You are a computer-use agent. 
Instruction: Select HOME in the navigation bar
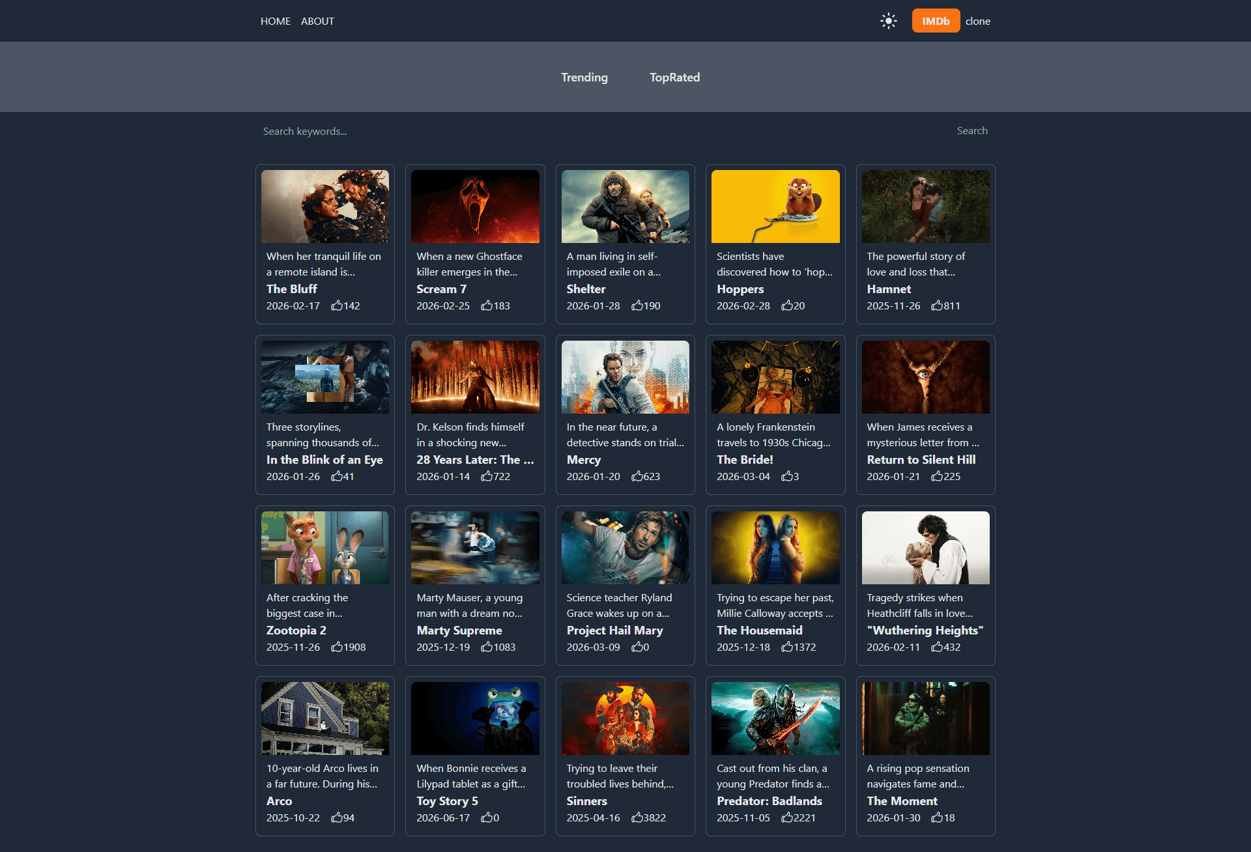pyautogui.click(x=275, y=21)
